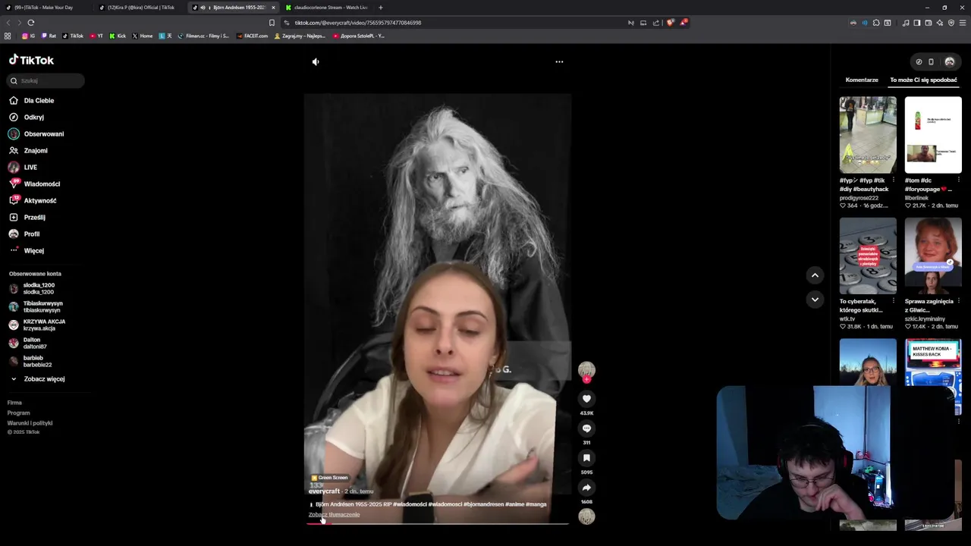Open the IG bookmark

click(x=29, y=36)
